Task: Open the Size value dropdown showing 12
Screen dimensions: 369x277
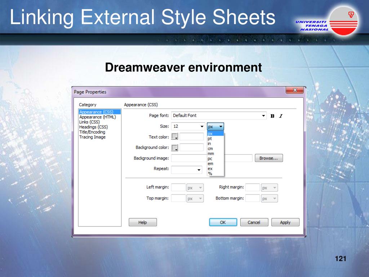Action: (188, 127)
